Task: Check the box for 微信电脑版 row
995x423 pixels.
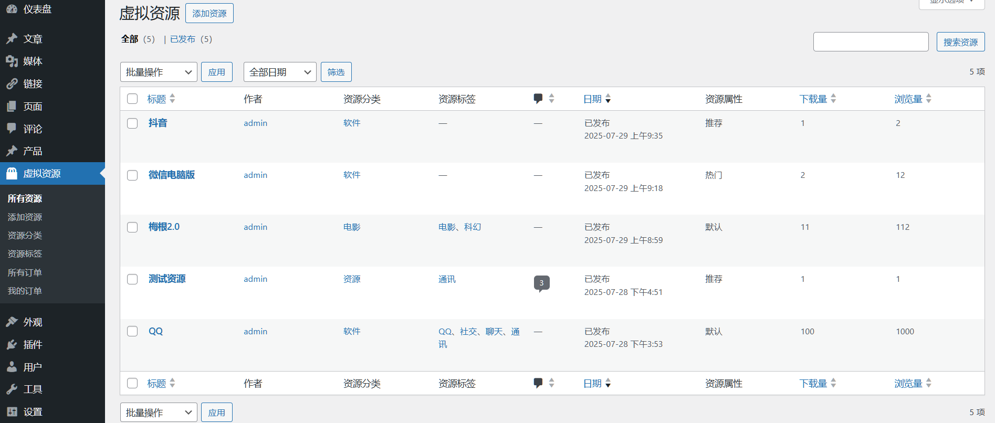Action: pos(132,175)
